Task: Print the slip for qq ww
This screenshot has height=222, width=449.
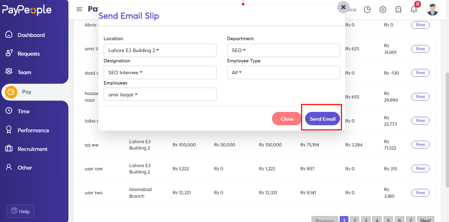Action: (x=420, y=145)
